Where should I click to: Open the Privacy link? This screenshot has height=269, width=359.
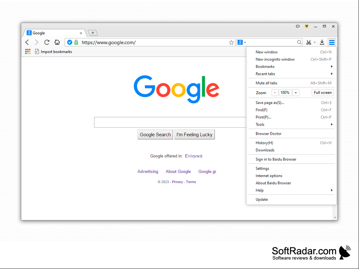point(178,182)
